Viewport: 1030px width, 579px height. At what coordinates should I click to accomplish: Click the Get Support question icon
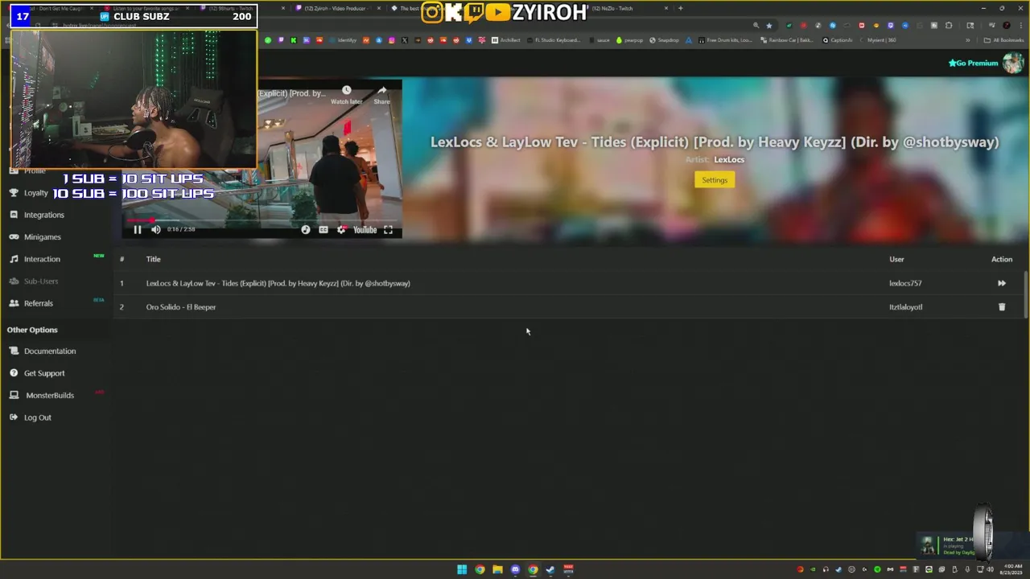(x=14, y=373)
